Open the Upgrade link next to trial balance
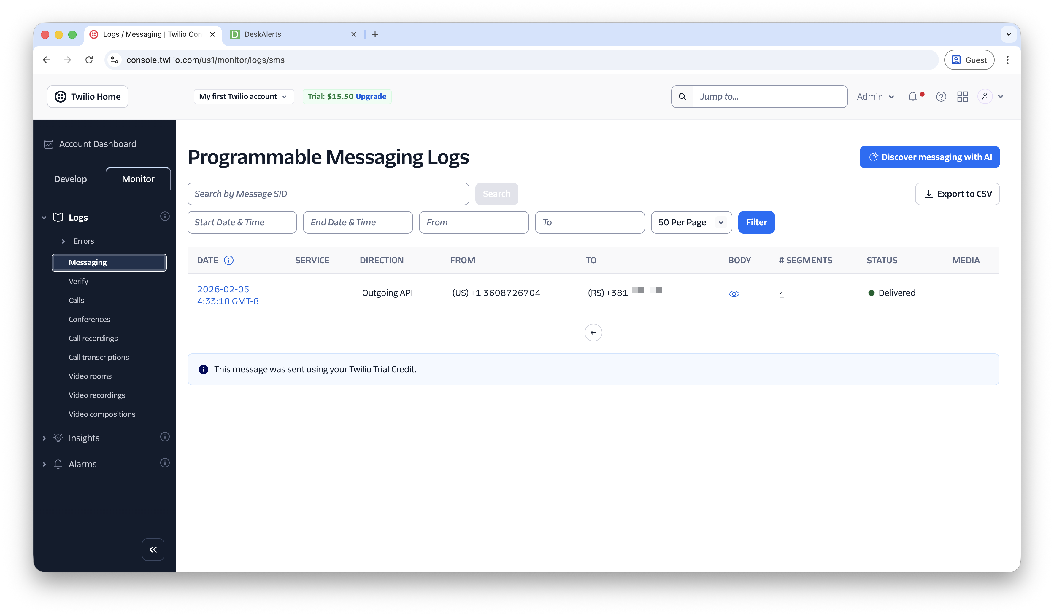This screenshot has height=616, width=1054. [x=371, y=96]
